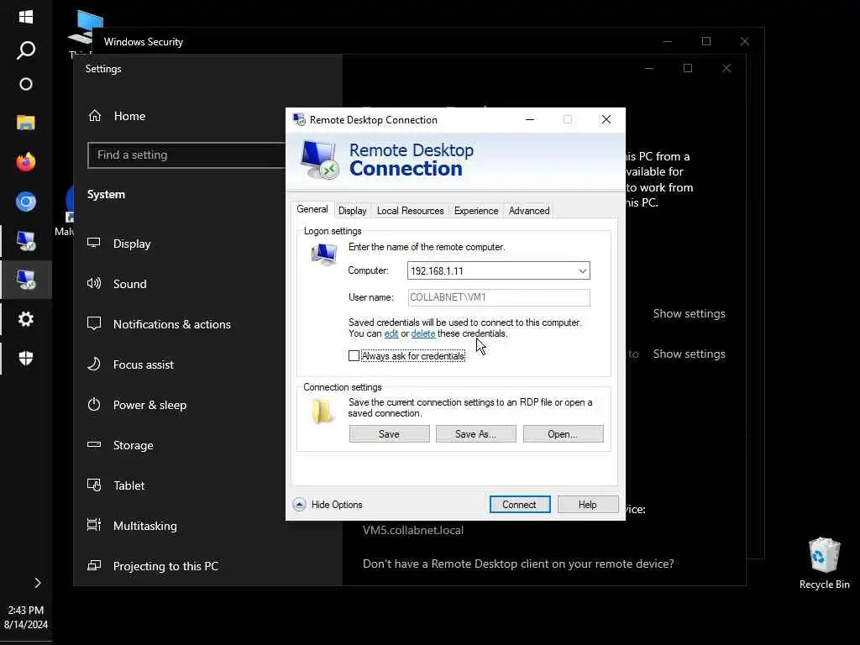This screenshot has width=860, height=645.
Task: Click Find a setting search box
Action: [x=186, y=155]
